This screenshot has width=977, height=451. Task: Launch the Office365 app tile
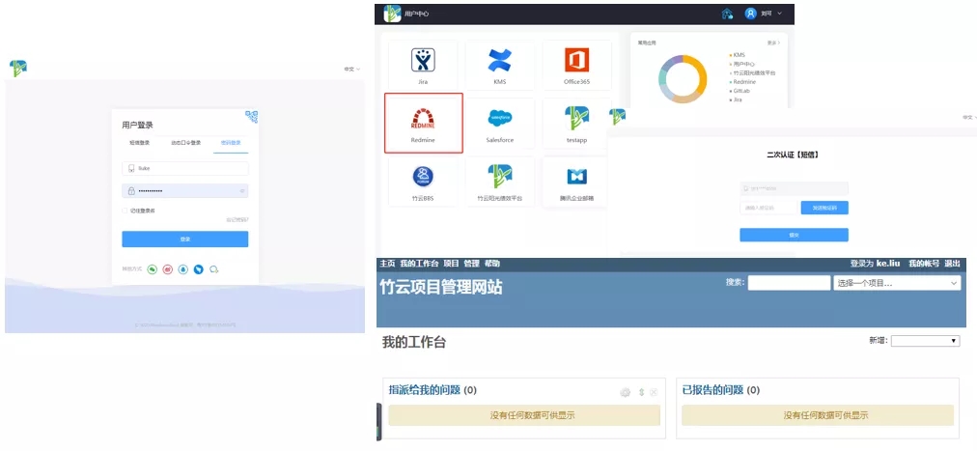pyautogui.click(x=576, y=65)
